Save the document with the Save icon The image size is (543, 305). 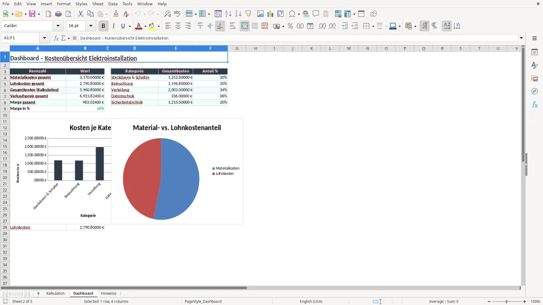(33, 14)
